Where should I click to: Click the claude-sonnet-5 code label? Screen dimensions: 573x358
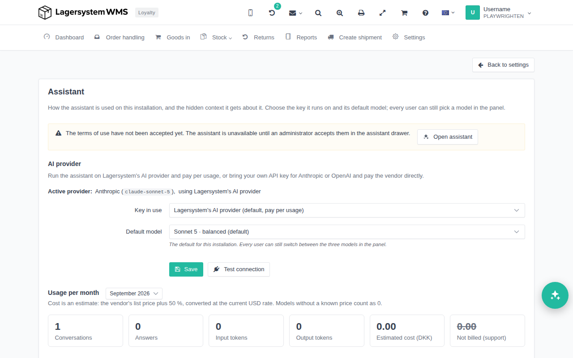coord(147,192)
